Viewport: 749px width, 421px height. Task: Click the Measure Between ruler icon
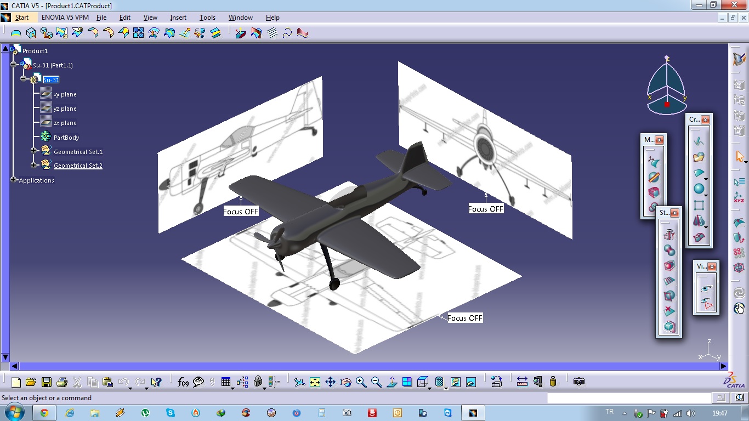pyautogui.click(x=522, y=382)
